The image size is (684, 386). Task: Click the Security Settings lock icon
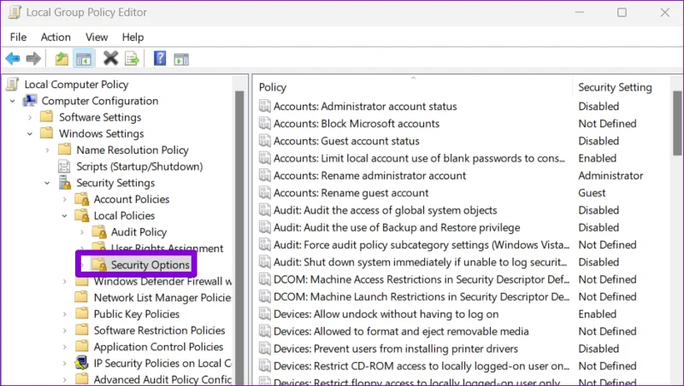click(65, 183)
